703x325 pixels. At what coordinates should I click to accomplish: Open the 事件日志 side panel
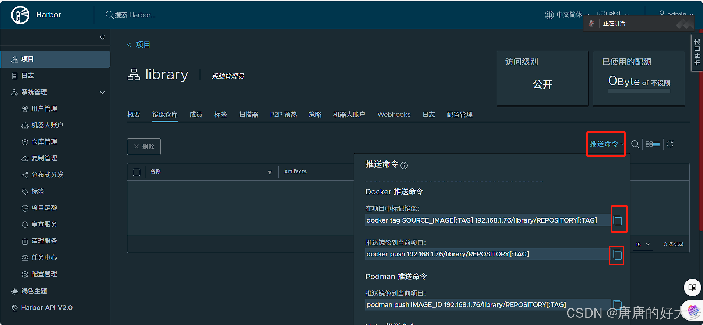click(x=697, y=52)
